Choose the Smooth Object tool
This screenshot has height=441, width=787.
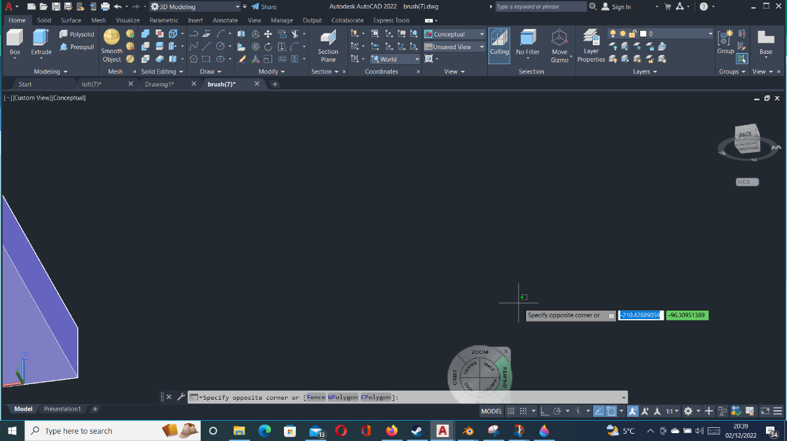[111, 46]
